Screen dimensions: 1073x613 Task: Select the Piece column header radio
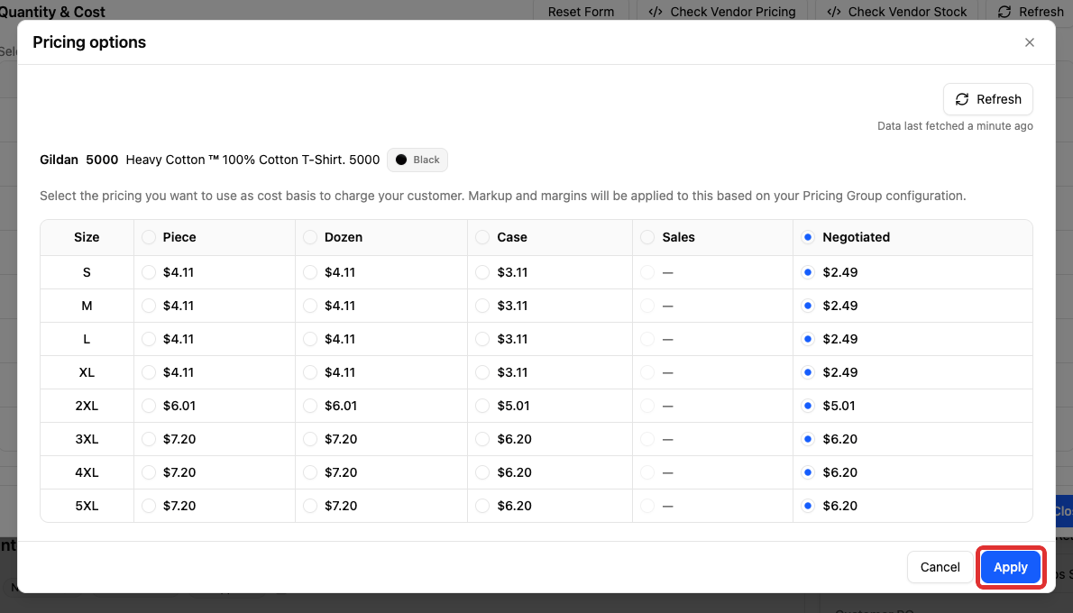coord(149,237)
